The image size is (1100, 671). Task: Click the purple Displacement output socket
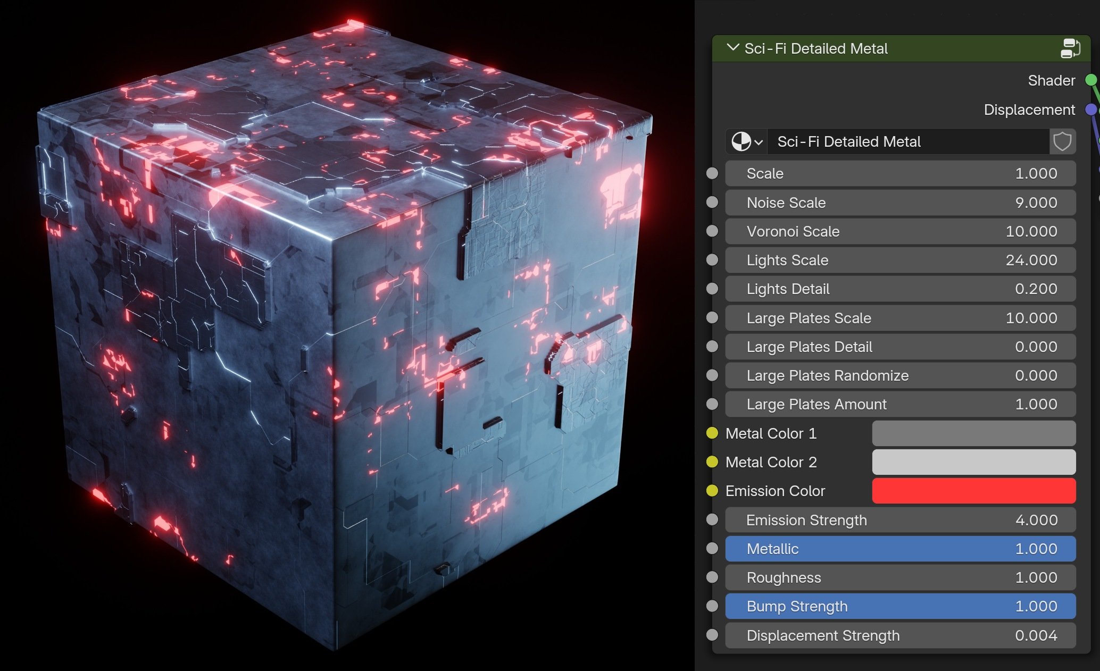coord(1090,110)
